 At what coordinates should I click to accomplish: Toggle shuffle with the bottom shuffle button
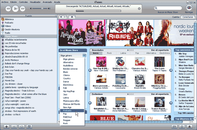(14, 127)
